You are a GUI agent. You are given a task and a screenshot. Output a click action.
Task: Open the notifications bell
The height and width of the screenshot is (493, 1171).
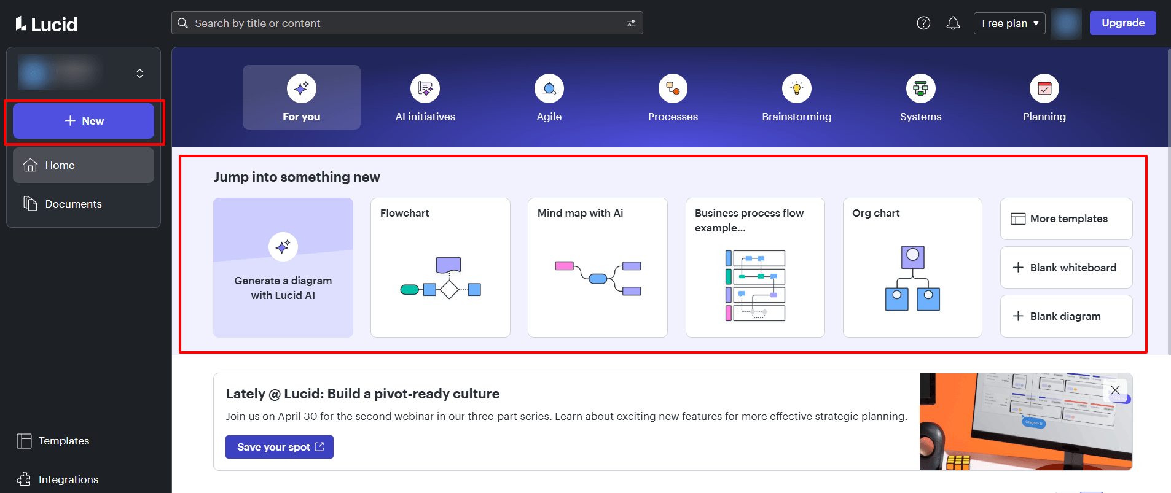pos(953,23)
